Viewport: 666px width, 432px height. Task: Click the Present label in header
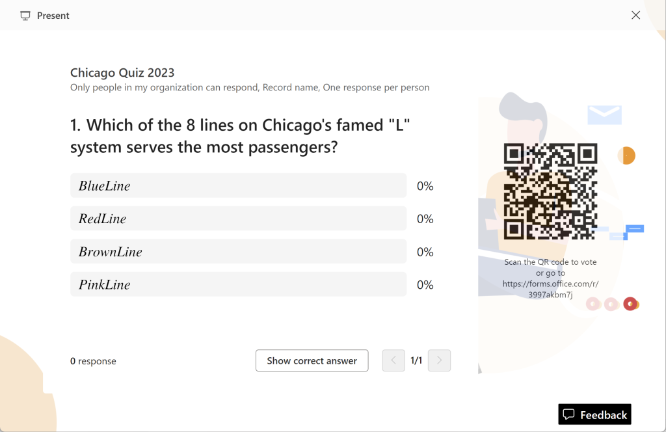(53, 16)
